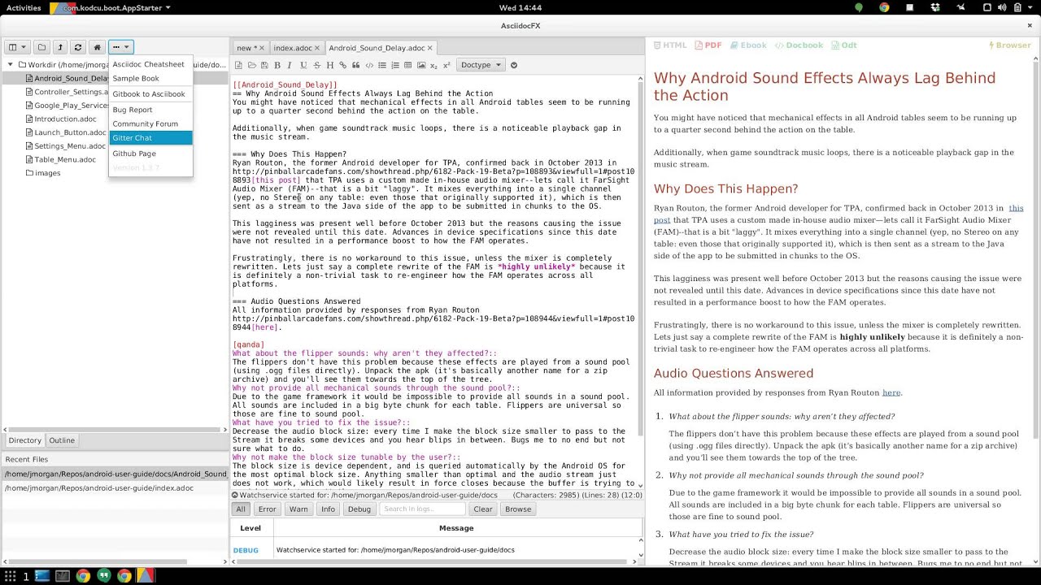
Task: Click the Ebook conversion button
Action: tap(747, 45)
